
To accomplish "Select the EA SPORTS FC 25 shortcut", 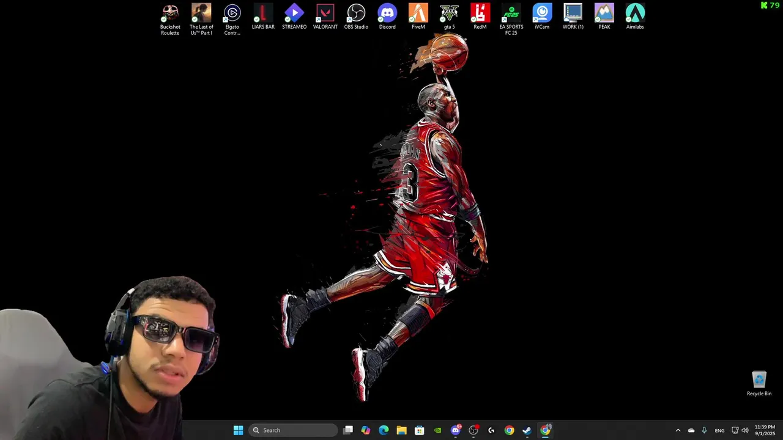I will [x=511, y=20].
